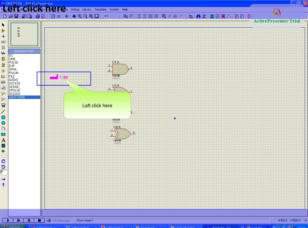Select the Selection arrow tool

click(3, 25)
